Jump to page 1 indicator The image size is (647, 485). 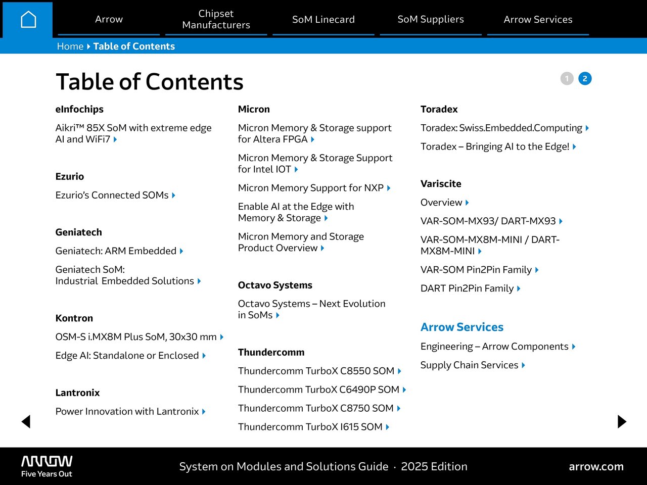567,78
